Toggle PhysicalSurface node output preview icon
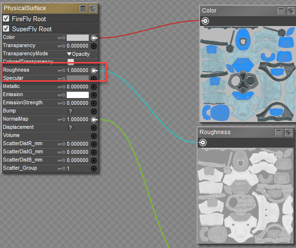296x248 pixels. coord(83,9)
